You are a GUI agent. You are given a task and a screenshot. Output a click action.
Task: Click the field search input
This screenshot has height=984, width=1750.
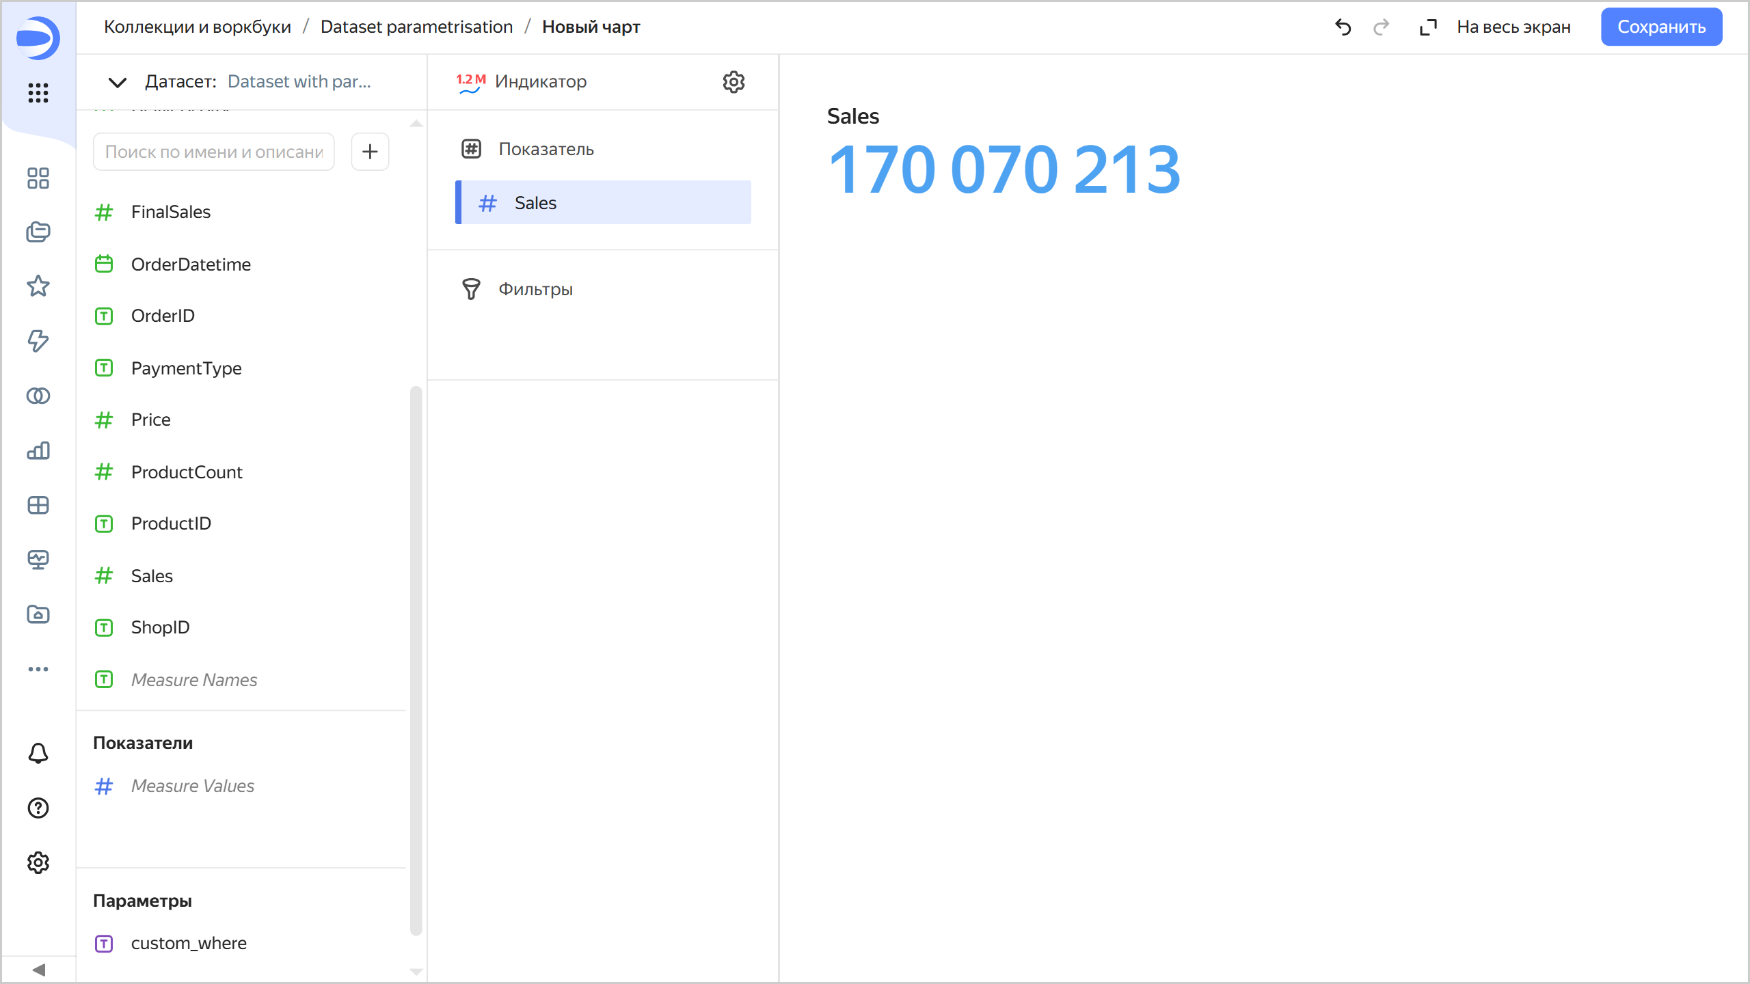tap(213, 152)
